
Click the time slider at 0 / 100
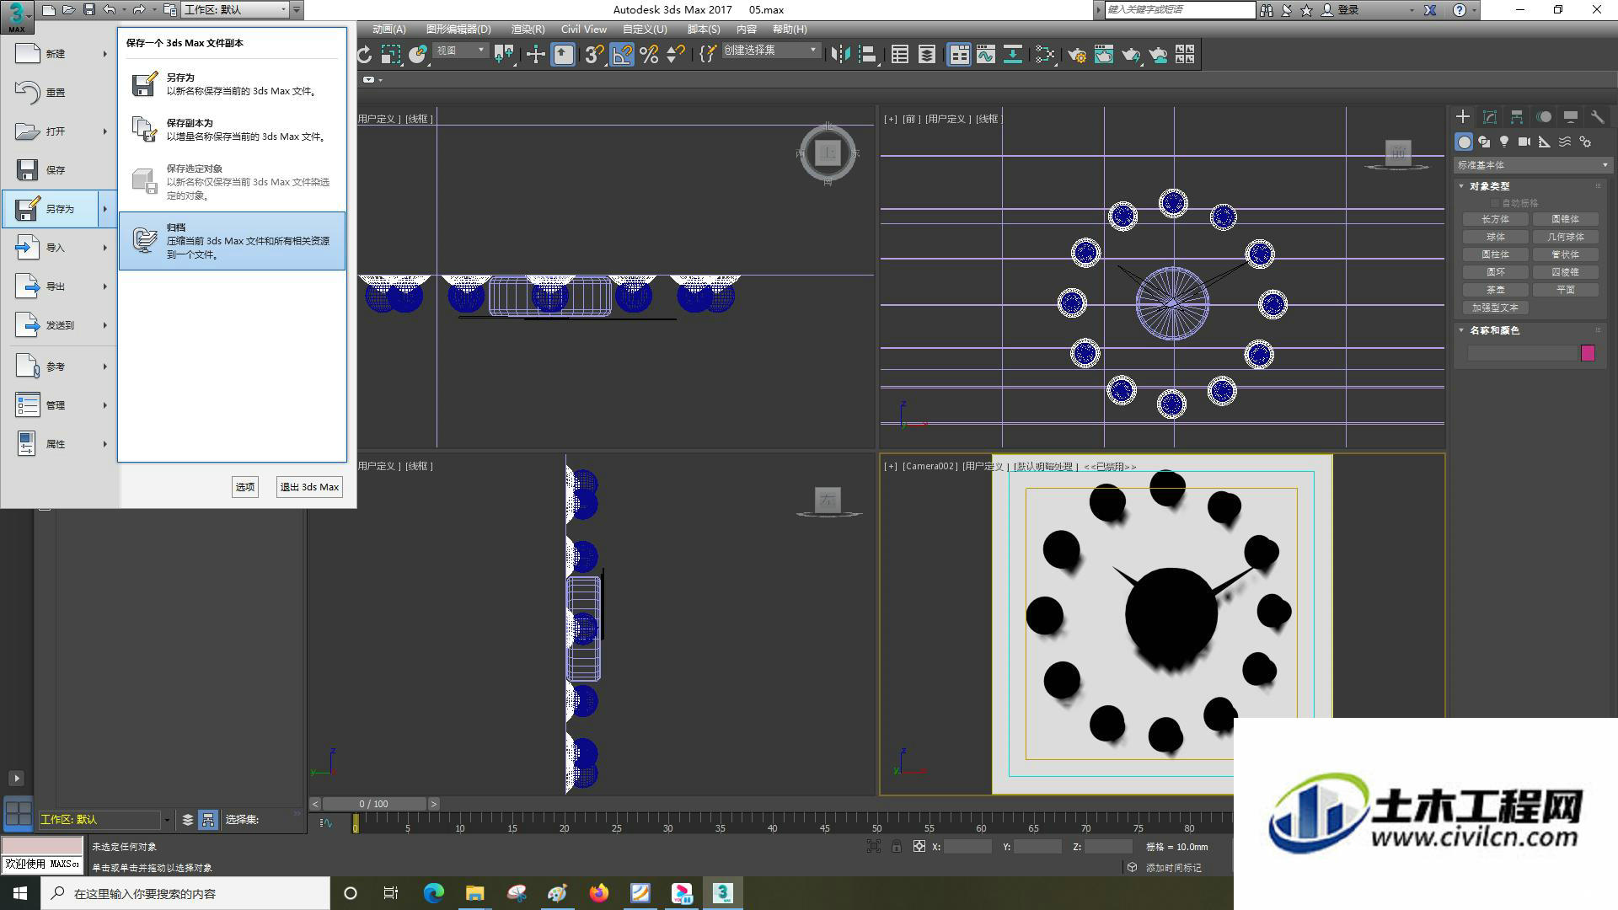(x=373, y=804)
